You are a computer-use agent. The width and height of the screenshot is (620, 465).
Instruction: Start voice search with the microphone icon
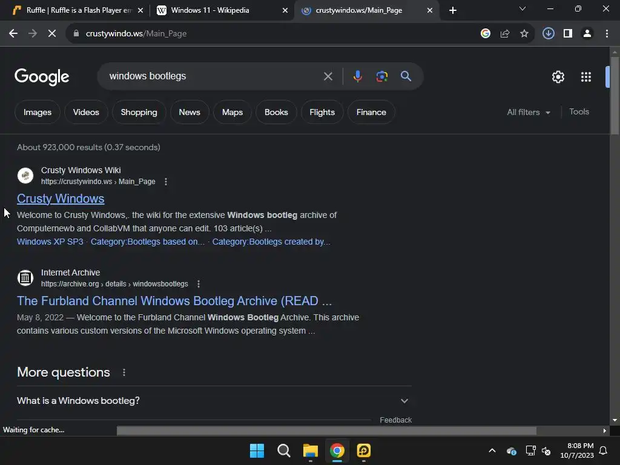pyautogui.click(x=357, y=76)
